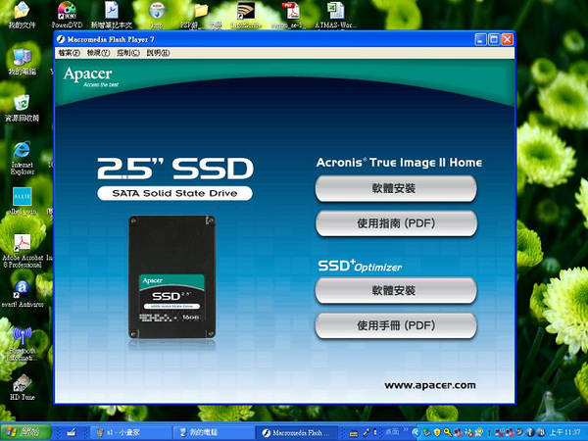Click the Apacer SSD drive product image
Viewport: 588px width, 441px height.
(171, 276)
